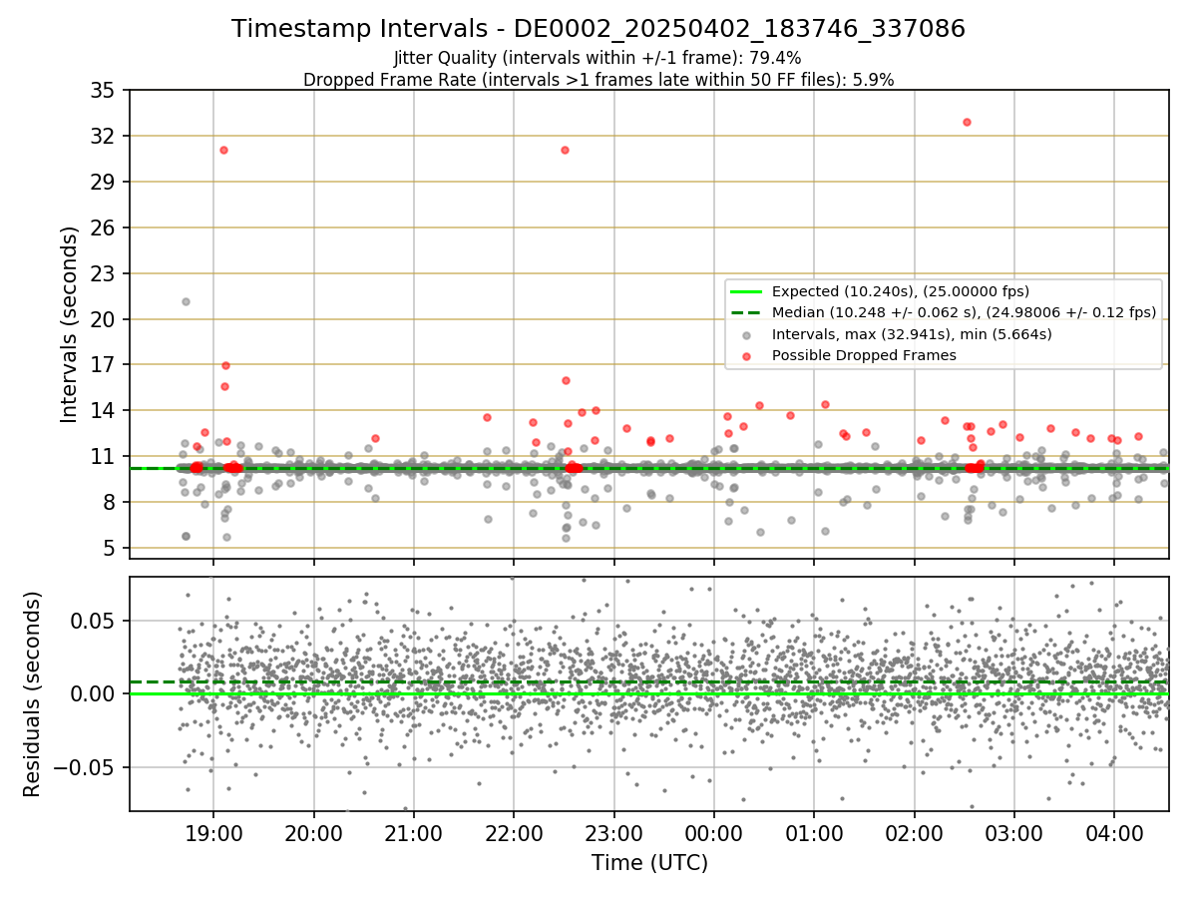
Task: Click the red dot marker in legend
Action: (x=746, y=355)
